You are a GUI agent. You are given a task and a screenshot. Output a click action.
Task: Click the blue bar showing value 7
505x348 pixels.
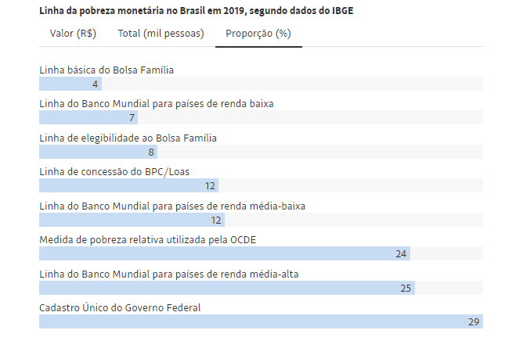(x=88, y=118)
